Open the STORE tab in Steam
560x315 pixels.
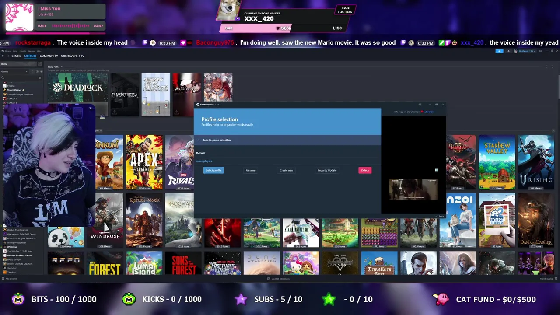(16, 56)
